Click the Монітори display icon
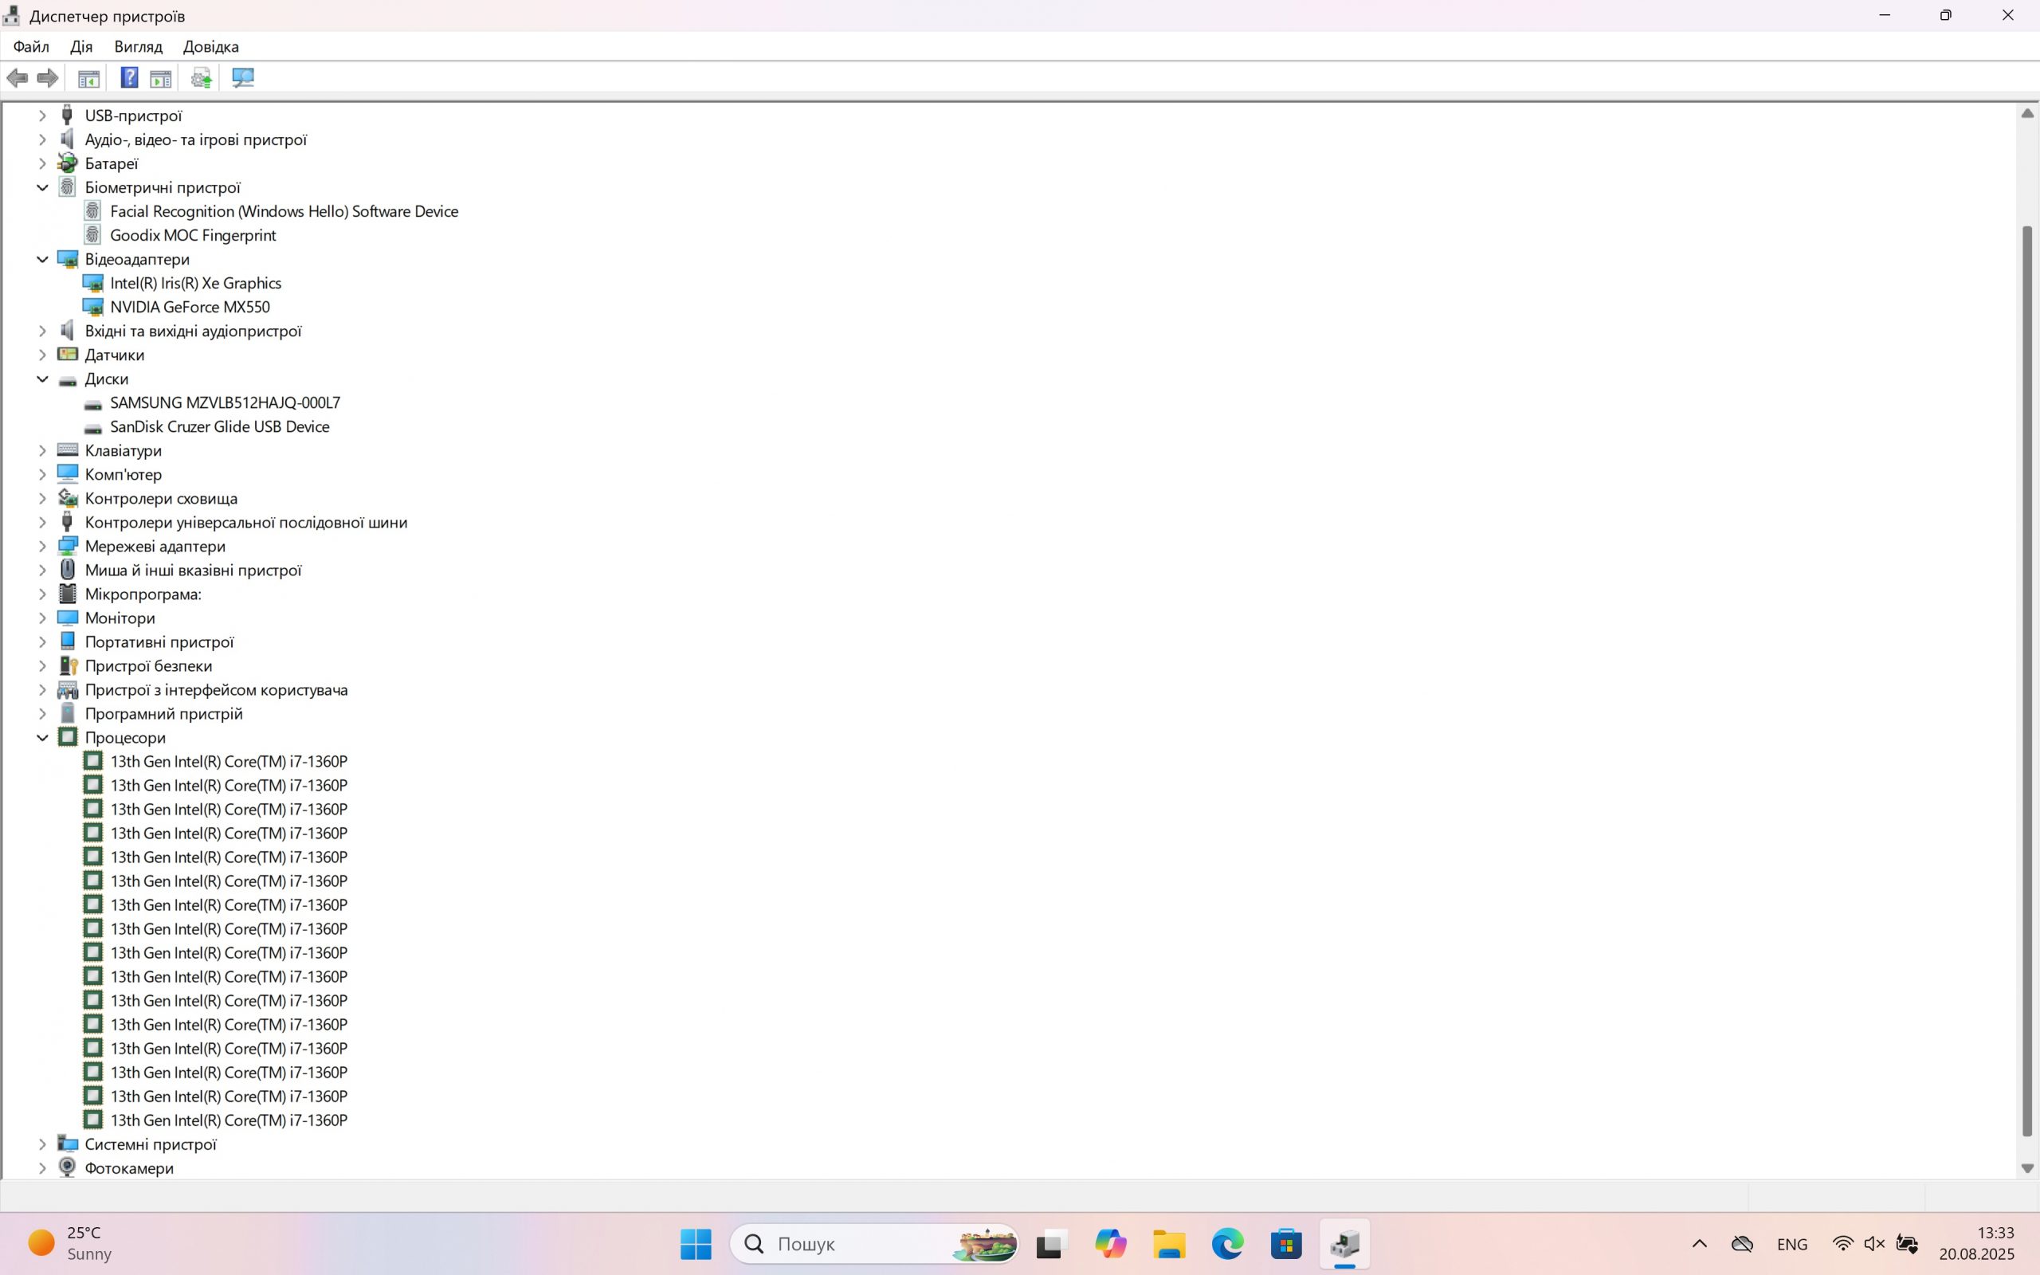This screenshot has height=1275, width=2040. pyautogui.click(x=68, y=618)
